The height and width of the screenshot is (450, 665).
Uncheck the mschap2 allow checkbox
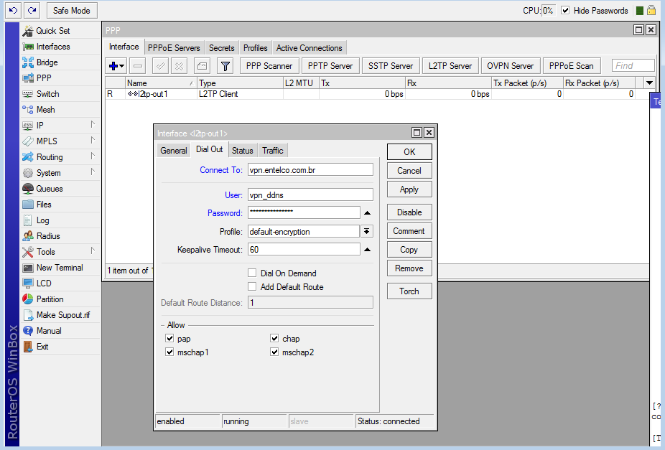point(274,352)
